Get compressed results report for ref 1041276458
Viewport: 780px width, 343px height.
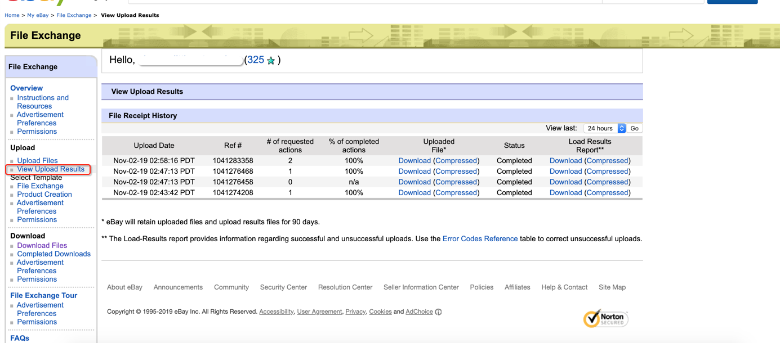[x=607, y=182]
